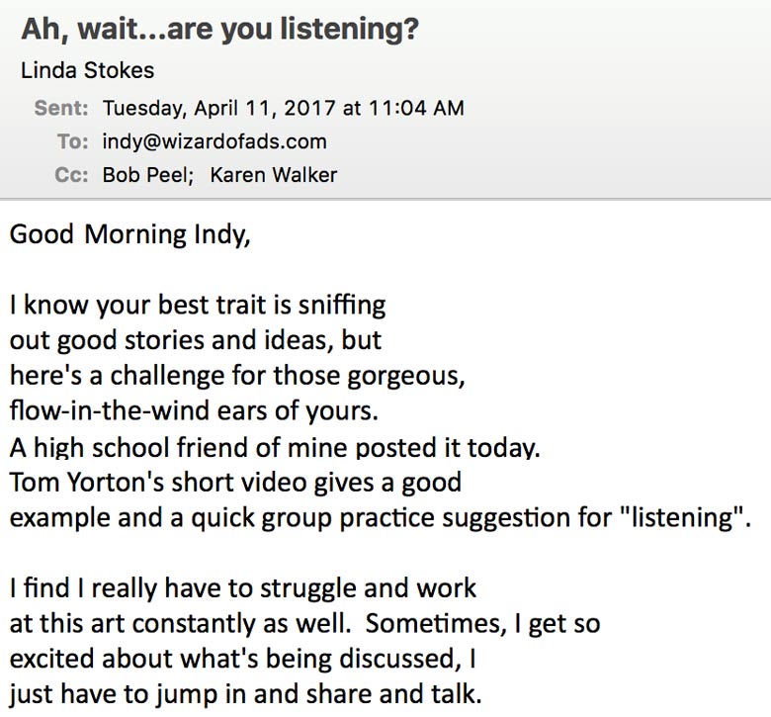771x717 pixels.
Task: Click the line 'I find I really have to struggle'
Action: 243,588
